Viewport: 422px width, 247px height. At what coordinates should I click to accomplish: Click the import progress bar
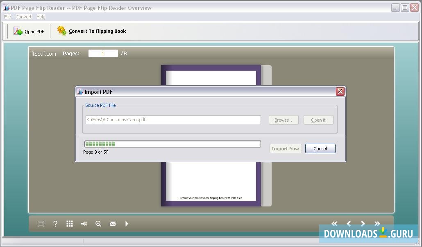pyautogui.click(x=172, y=144)
